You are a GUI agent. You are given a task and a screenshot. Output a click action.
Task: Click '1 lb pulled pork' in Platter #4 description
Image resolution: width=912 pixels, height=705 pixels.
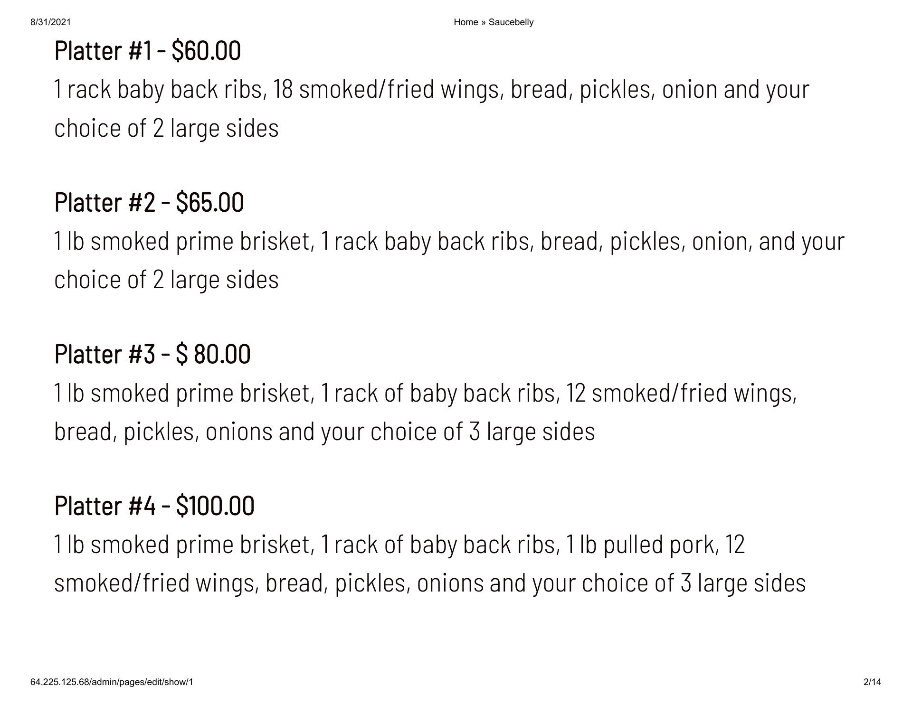pos(641,545)
